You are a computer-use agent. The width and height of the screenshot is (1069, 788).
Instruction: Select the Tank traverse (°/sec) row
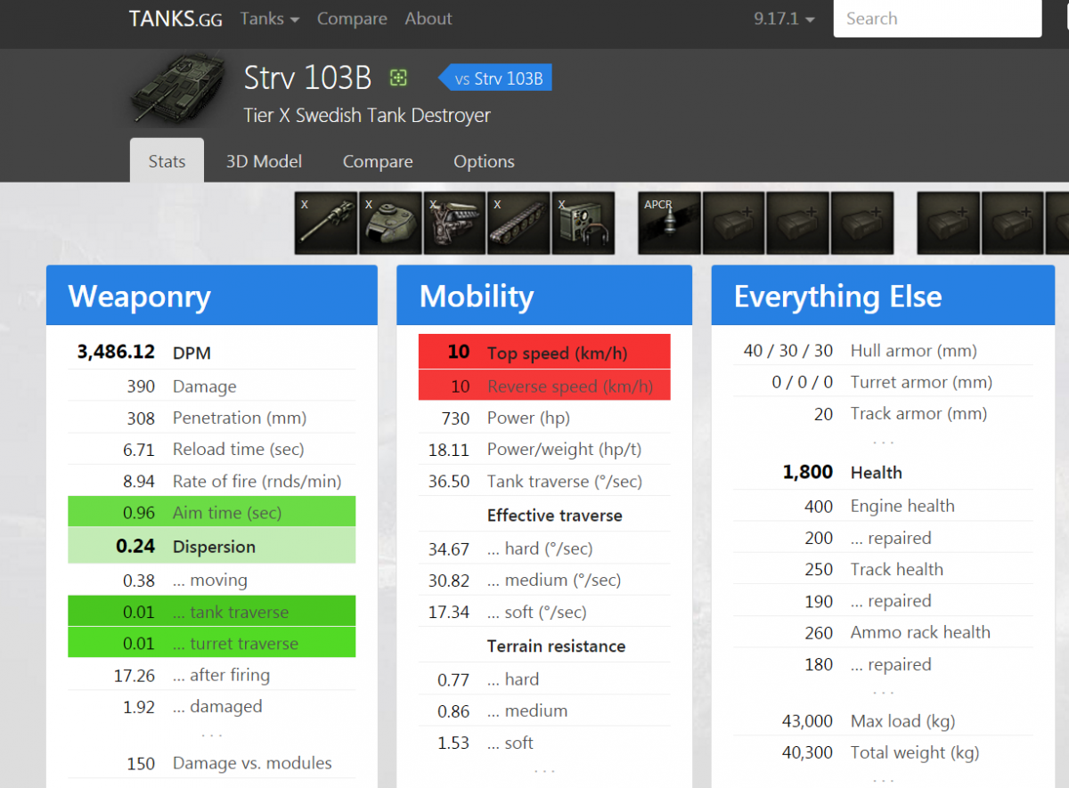click(544, 482)
